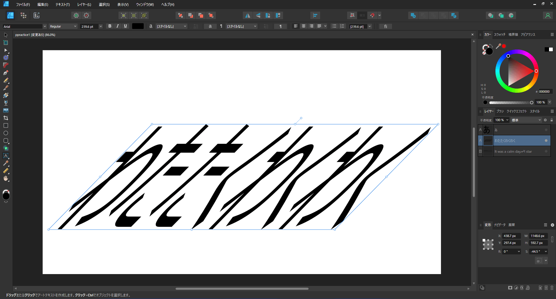The height and width of the screenshot is (299, 556).
Task: Toggle the layer blend options lock icon
Action: (551, 120)
